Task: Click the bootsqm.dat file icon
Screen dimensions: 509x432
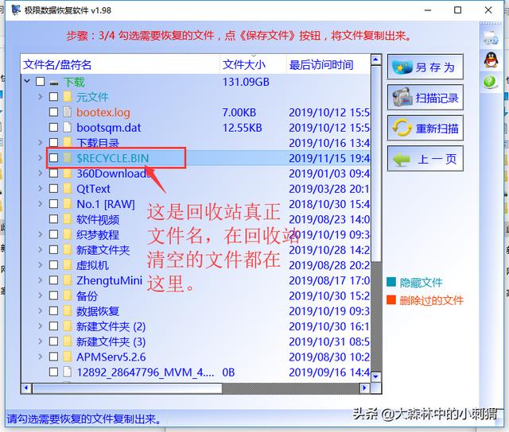Action: point(67,127)
